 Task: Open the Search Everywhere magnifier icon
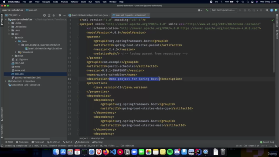coord(267,10)
